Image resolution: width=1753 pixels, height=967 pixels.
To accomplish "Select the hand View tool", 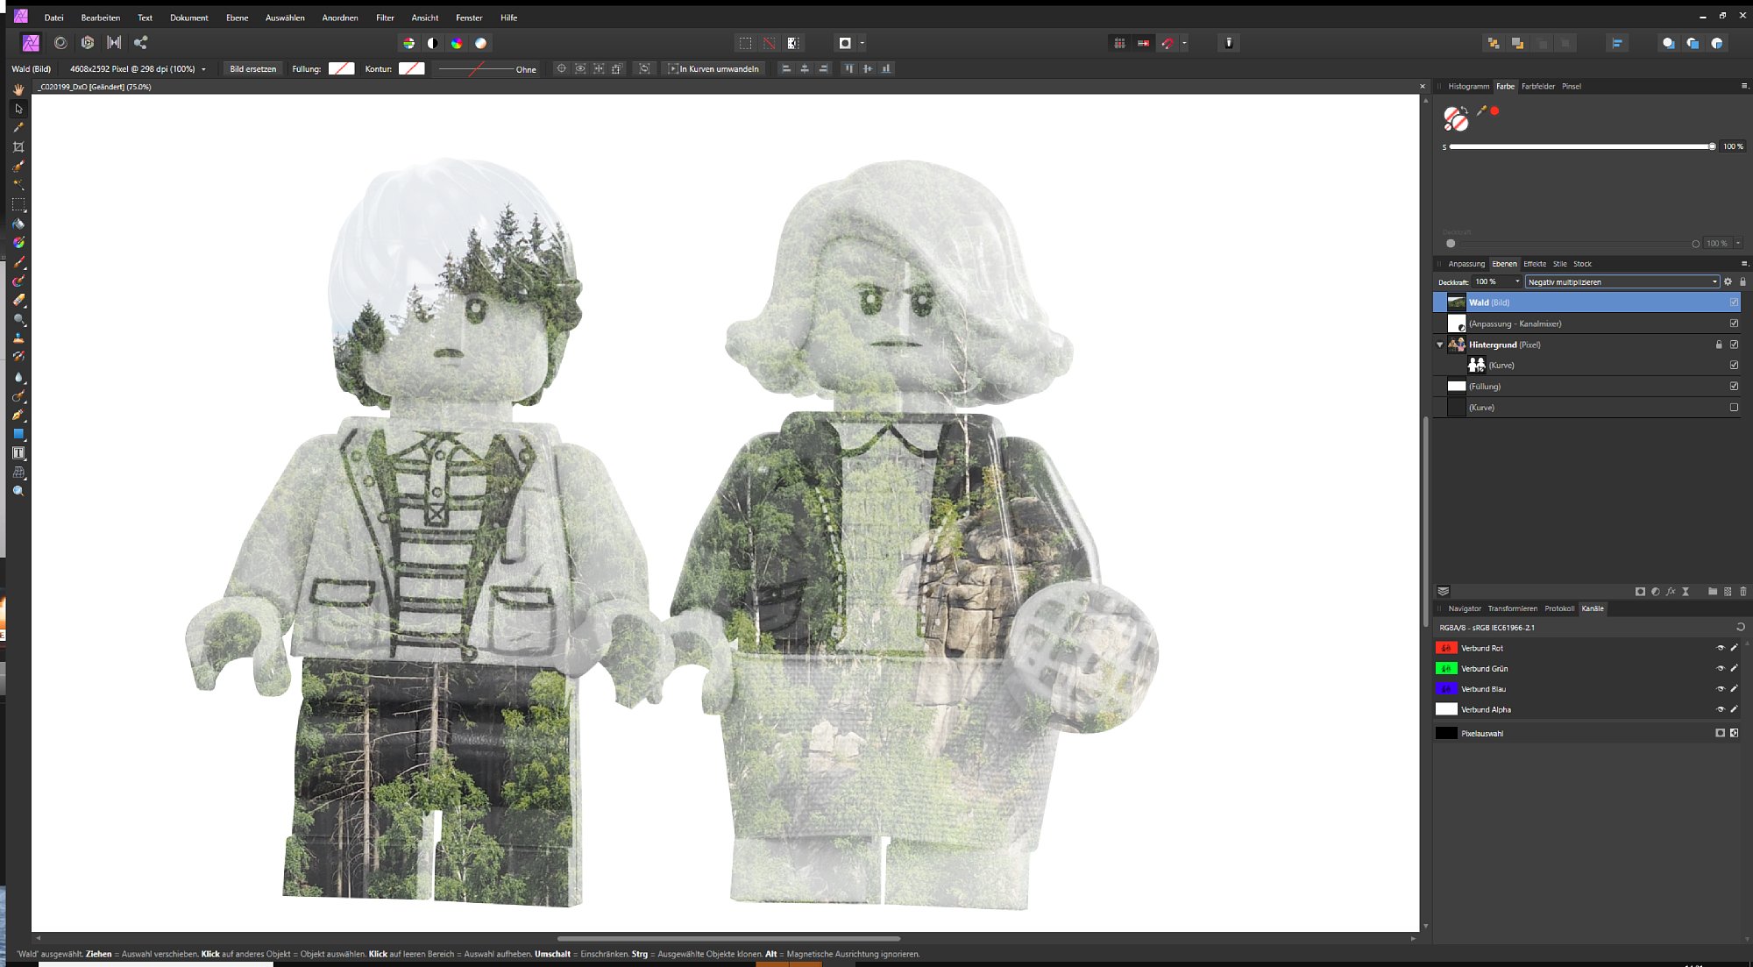I will [x=18, y=89].
